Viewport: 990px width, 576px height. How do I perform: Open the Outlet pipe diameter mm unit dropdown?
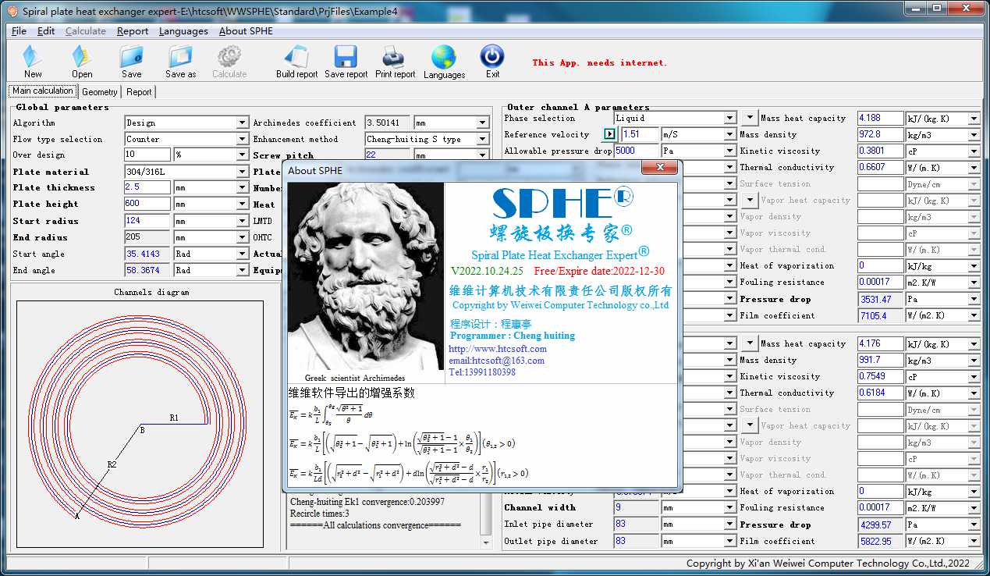[x=730, y=541]
